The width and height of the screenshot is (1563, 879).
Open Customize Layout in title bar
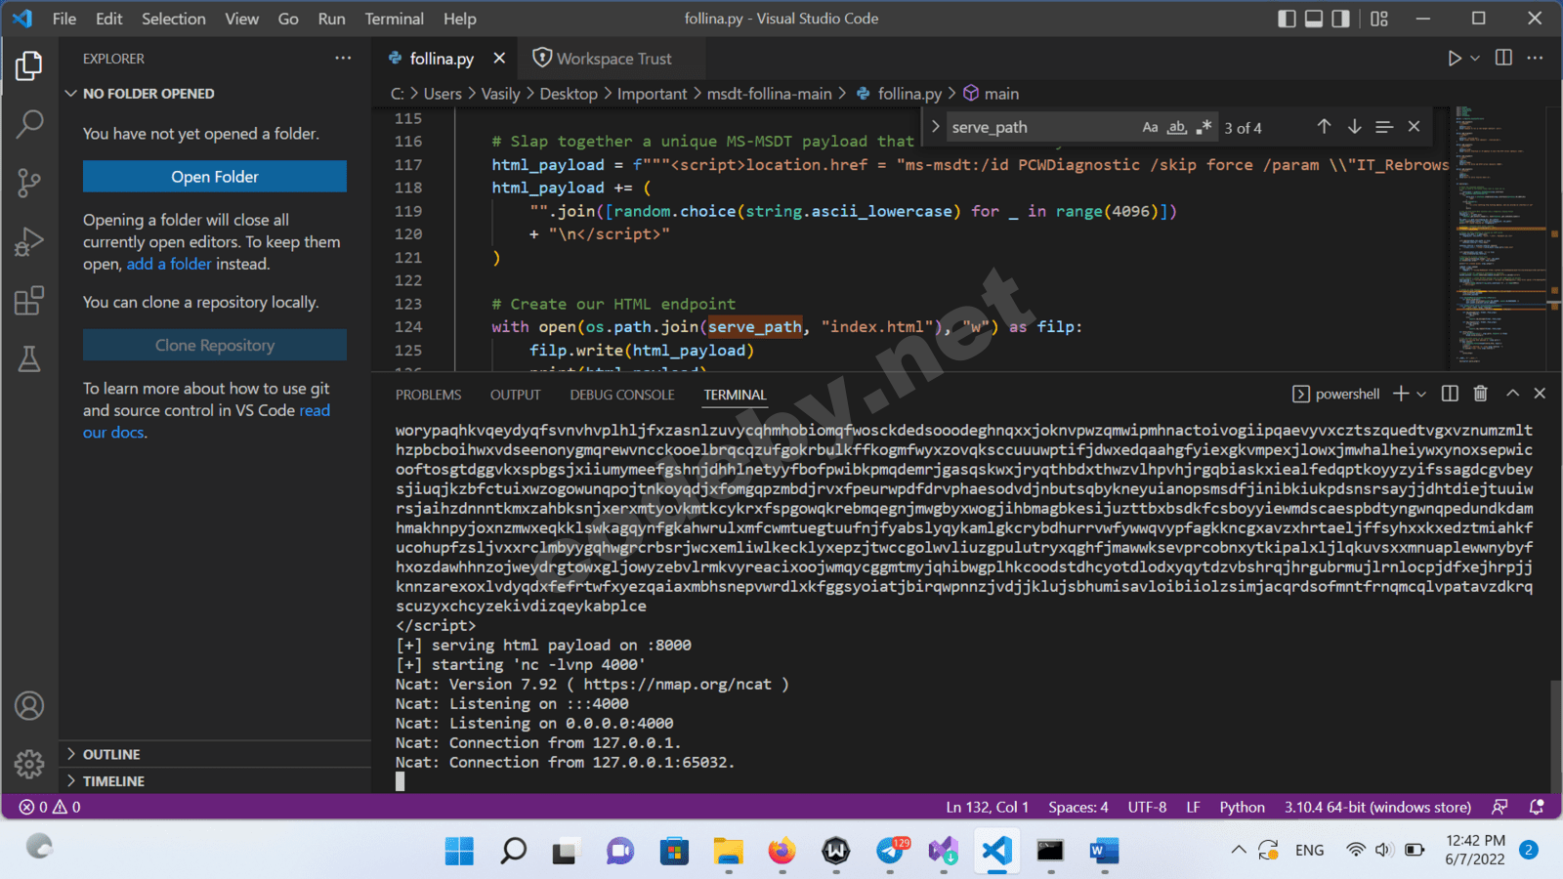pos(1379,19)
